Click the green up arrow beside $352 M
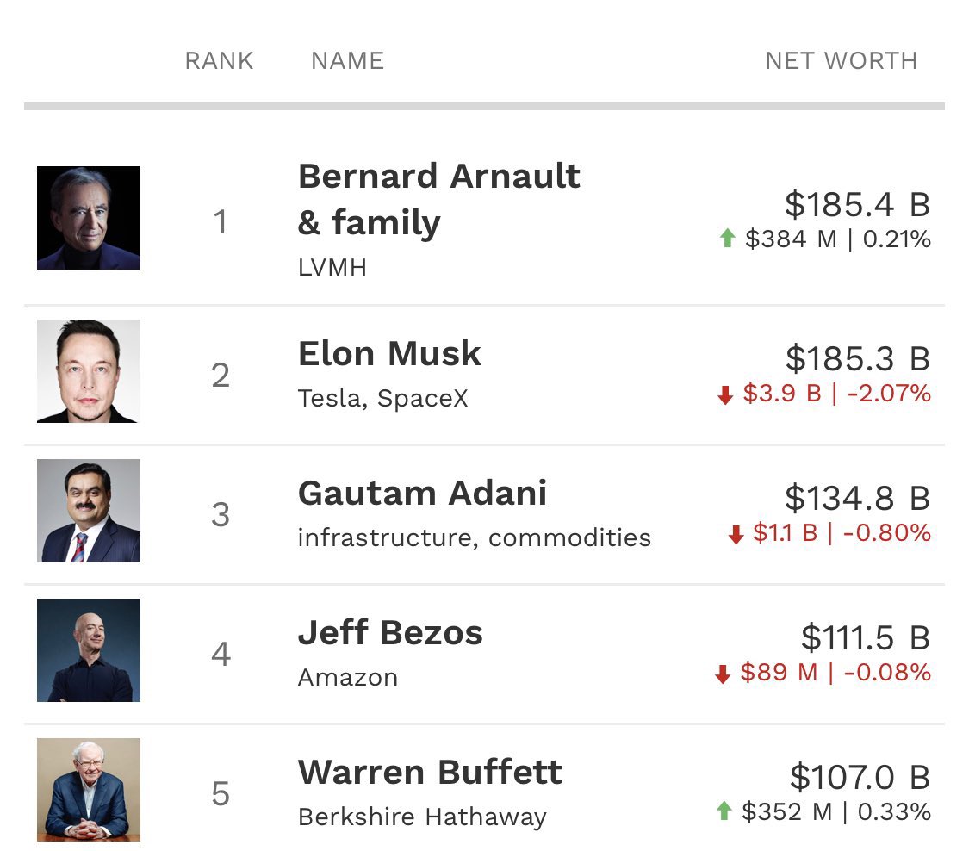The height and width of the screenshot is (851, 969). (724, 811)
